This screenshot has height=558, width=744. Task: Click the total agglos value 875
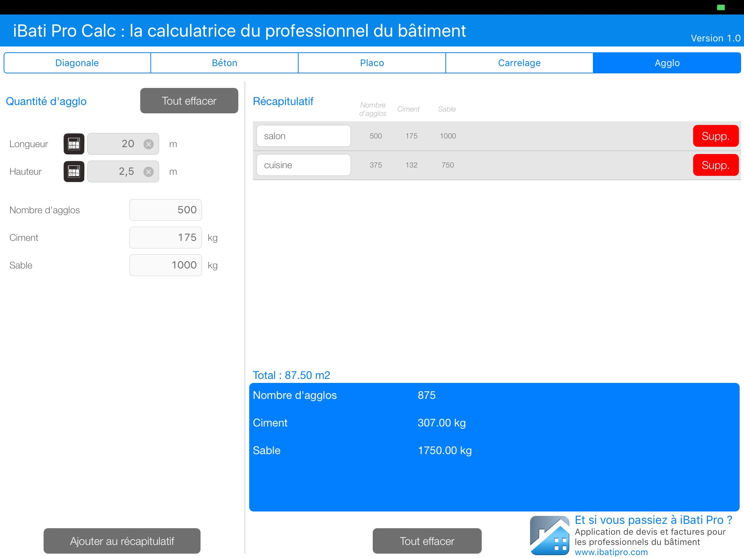(426, 395)
